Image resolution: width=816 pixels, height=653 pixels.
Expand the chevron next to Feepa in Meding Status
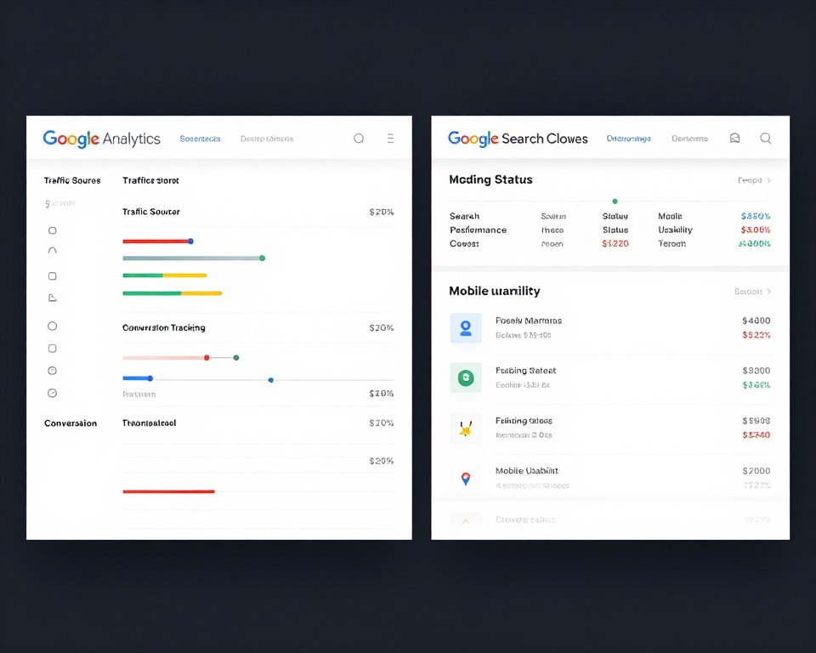click(768, 180)
